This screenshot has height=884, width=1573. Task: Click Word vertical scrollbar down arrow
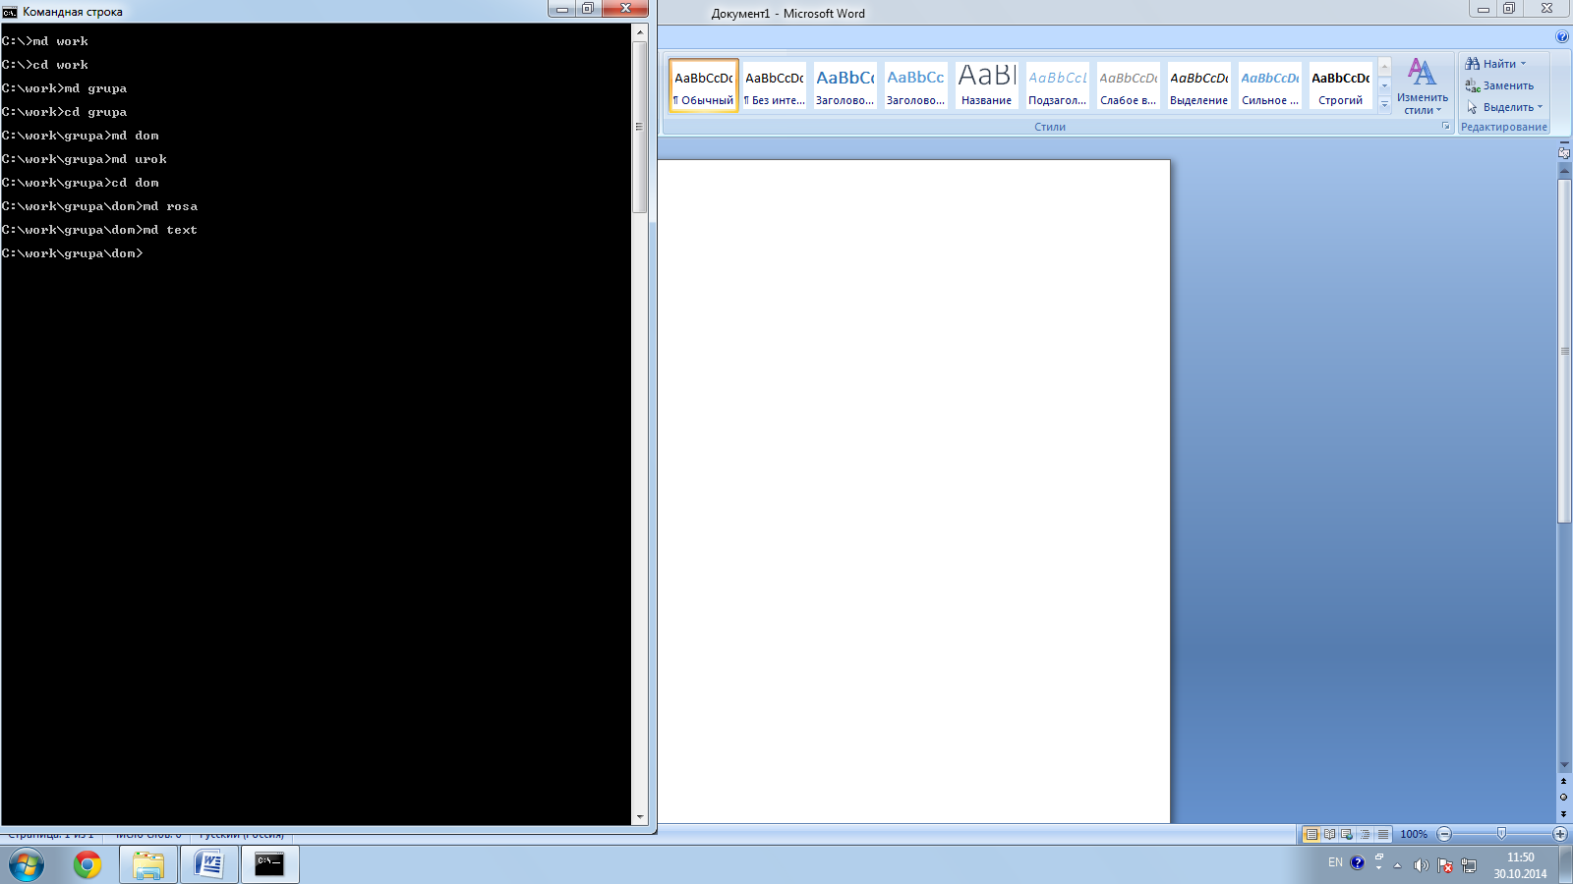(1564, 765)
